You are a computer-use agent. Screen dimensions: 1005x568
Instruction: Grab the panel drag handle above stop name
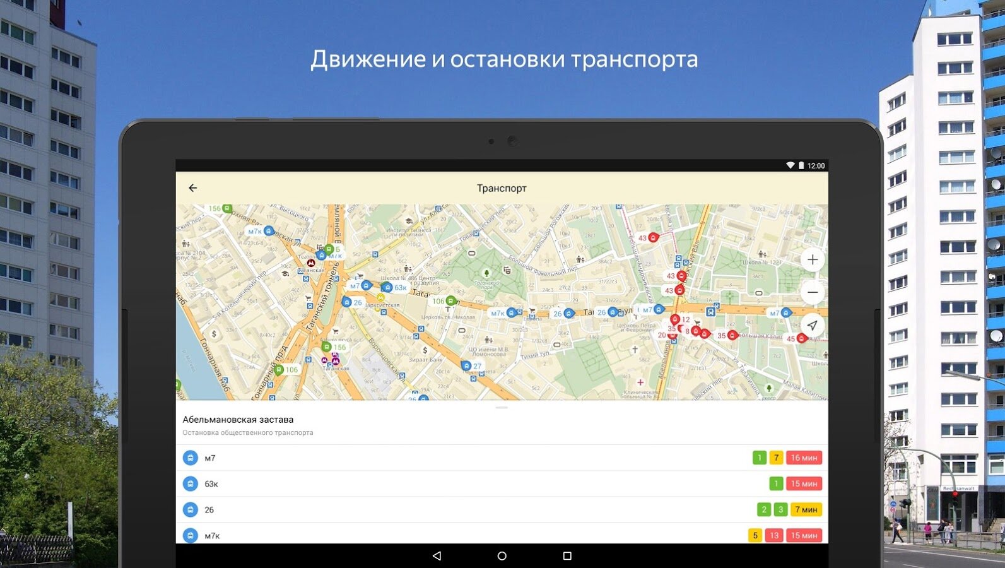coord(502,408)
